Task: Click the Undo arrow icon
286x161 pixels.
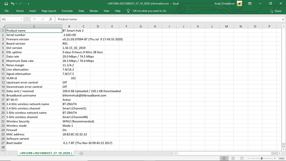Action: (12, 4)
